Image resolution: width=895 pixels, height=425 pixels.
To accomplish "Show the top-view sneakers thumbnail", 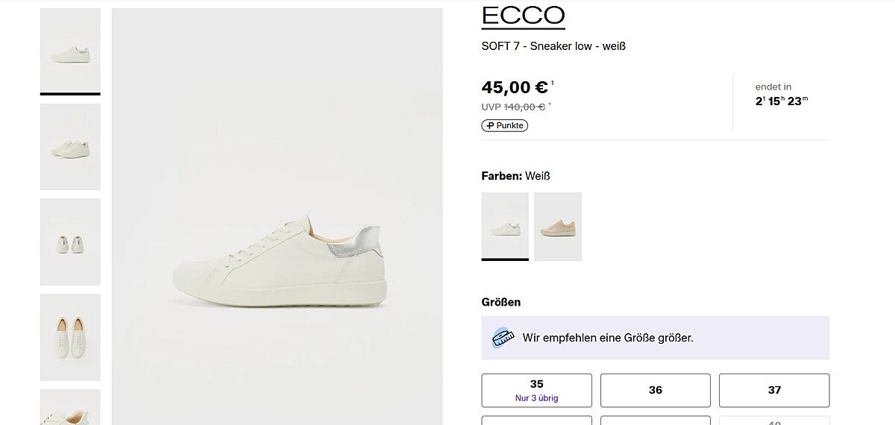I will [70, 337].
